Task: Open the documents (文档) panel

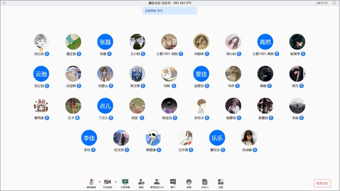Action: 204,182
